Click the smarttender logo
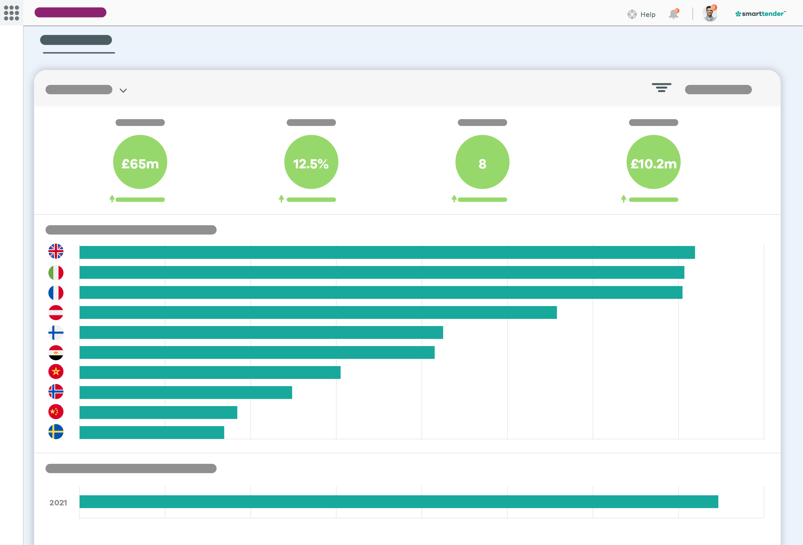Viewport: 803px width, 545px height. coord(760,14)
